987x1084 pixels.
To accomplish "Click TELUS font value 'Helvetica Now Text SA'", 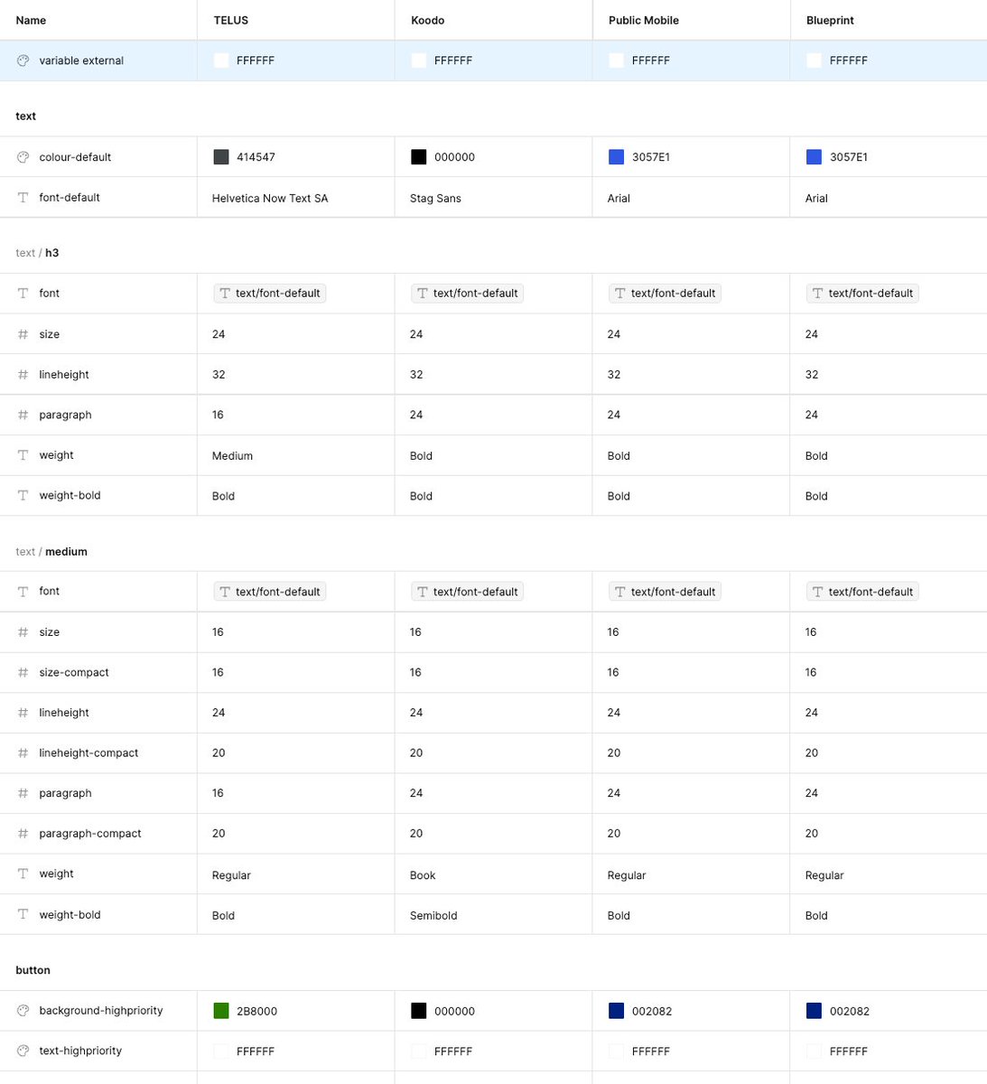I will click(270, 199).
